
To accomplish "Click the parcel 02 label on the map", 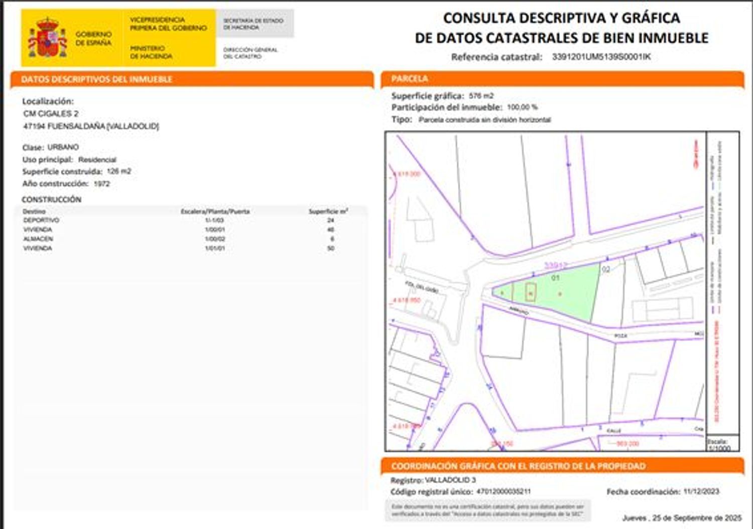I will 606,269.
